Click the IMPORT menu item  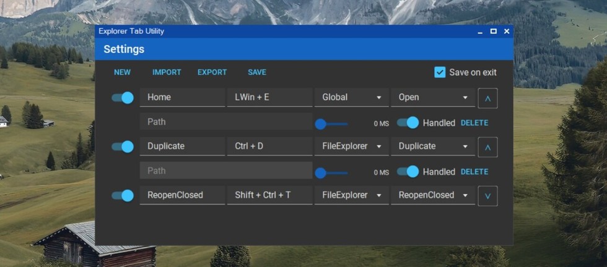click(167, 72)
